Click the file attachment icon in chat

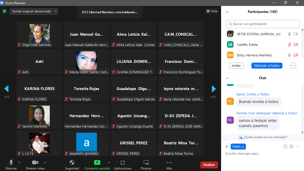coord(285,146)
